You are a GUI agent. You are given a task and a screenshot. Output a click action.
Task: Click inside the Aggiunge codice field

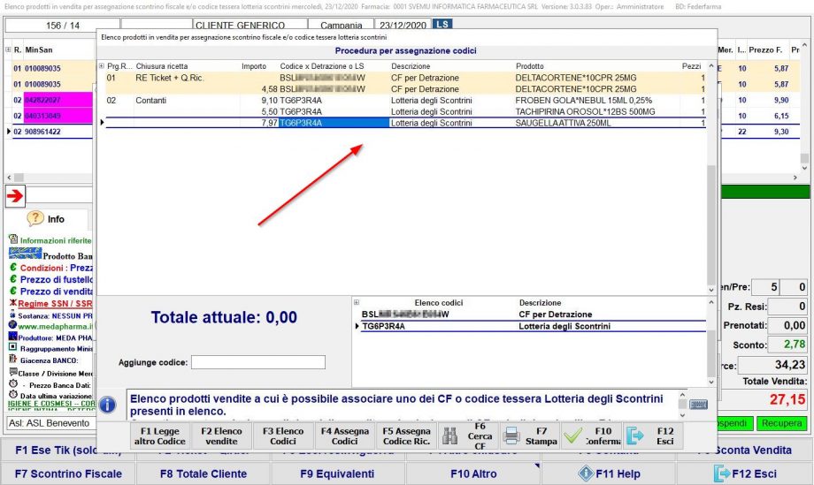tap(258, 362)
